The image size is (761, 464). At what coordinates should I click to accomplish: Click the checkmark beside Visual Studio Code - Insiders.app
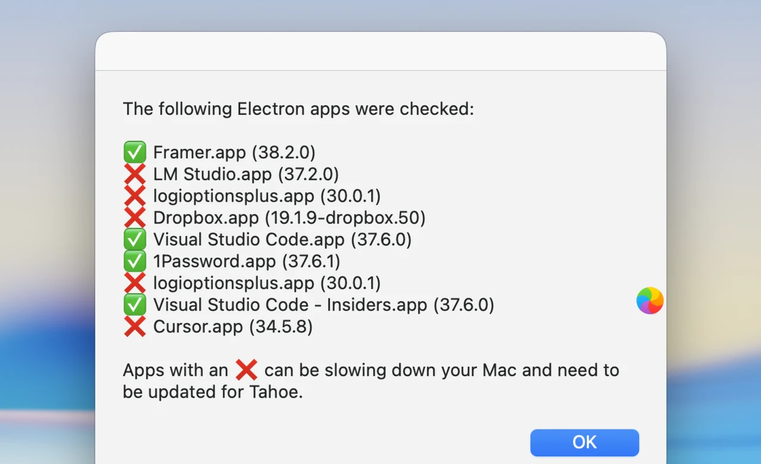(135, 305)
